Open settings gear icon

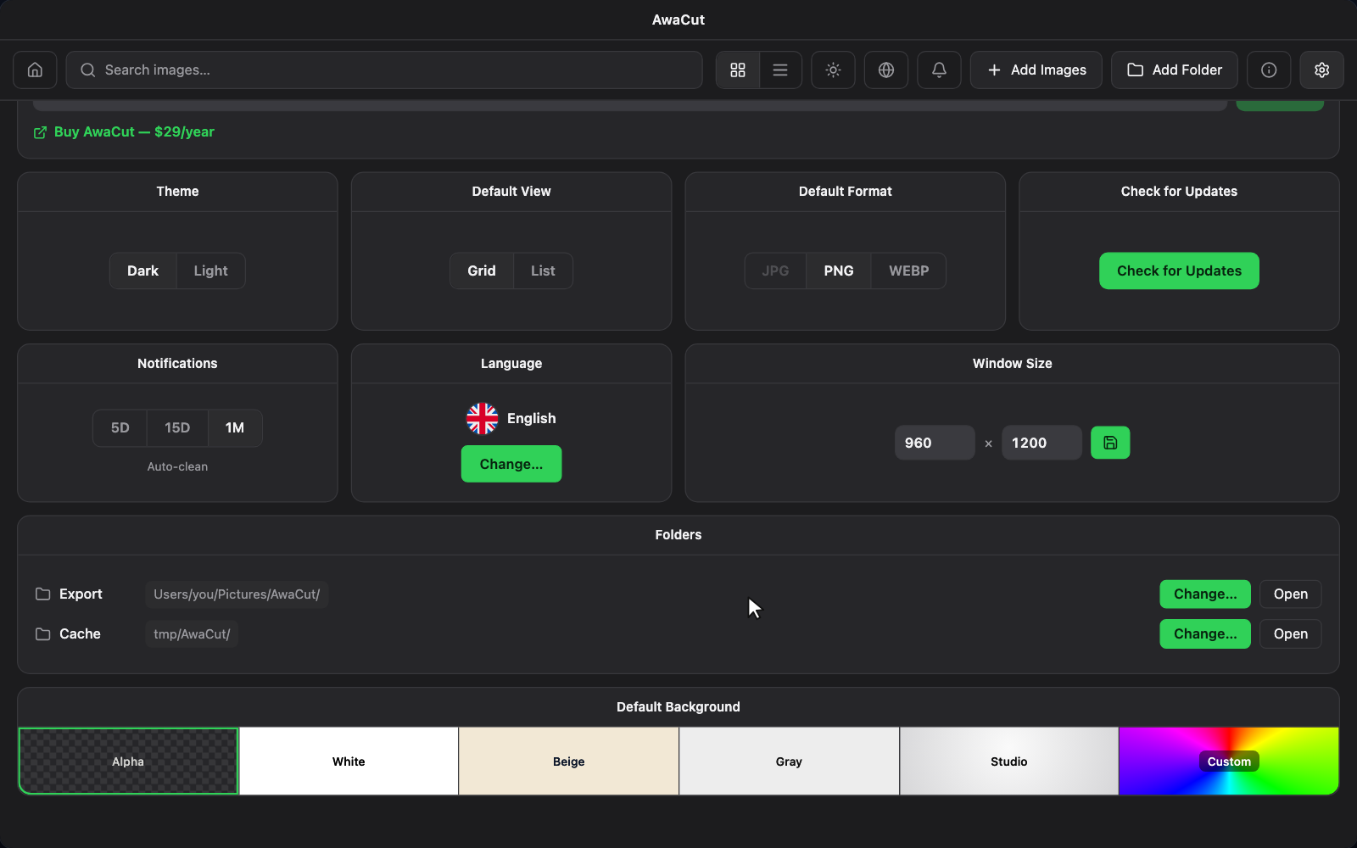click(x=1321, y=70)
